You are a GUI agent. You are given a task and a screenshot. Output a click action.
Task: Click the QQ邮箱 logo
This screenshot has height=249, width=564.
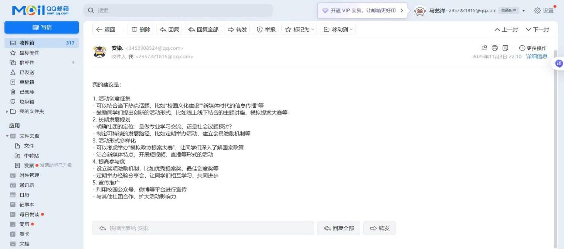pos(41,10)
